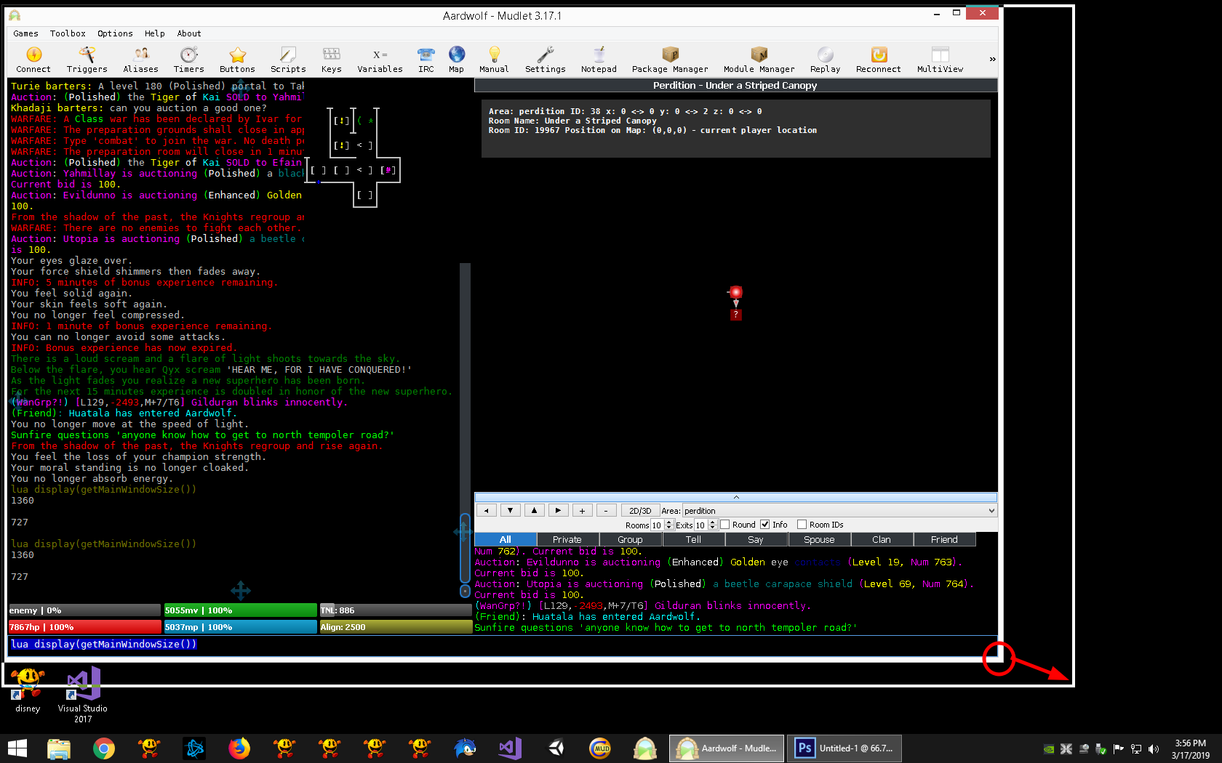Open the Triggers editor

[x=87, y=58]
